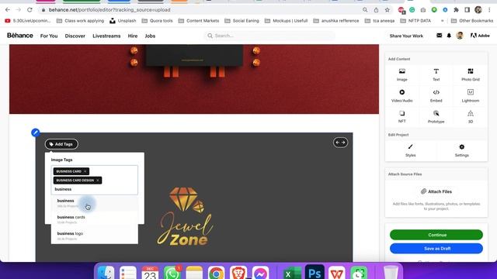Click the browser address bar URL

109,10
